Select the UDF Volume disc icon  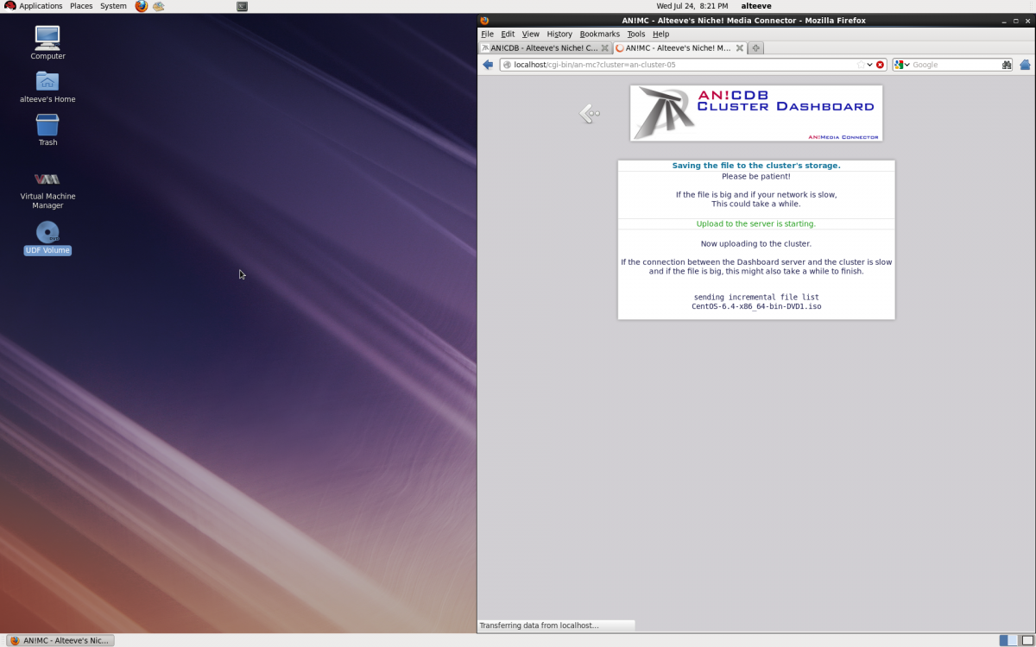coord(47,232)
